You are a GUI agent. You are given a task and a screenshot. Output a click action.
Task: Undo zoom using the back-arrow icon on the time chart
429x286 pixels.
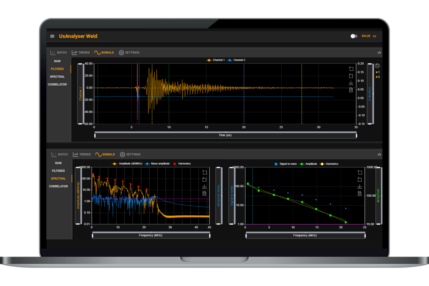(x=351, y=76)
